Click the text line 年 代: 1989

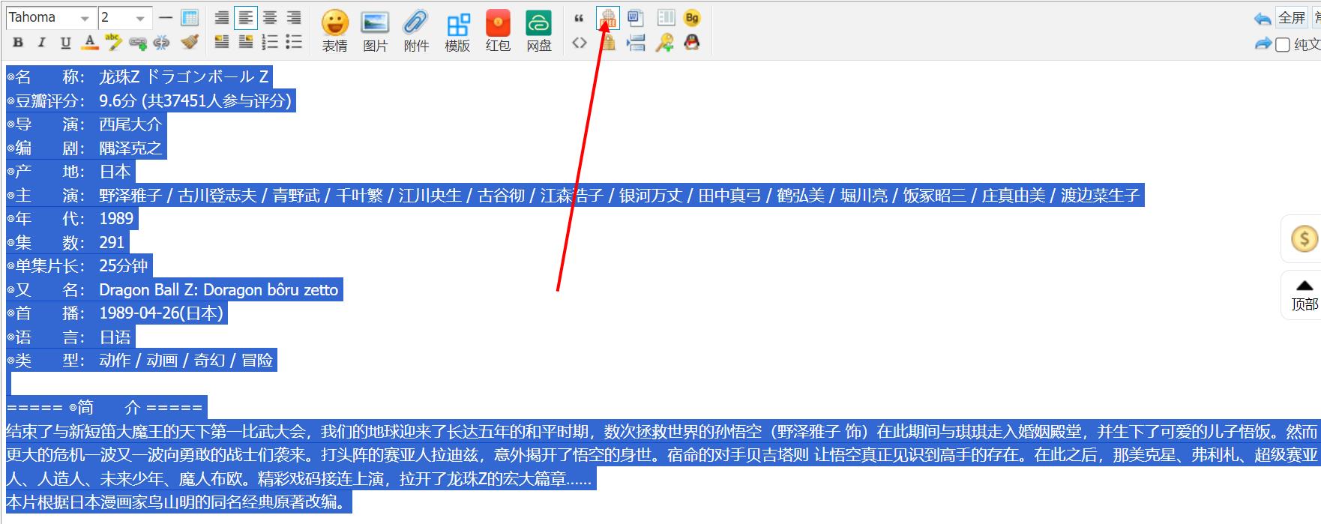click(x=72, y=219)
